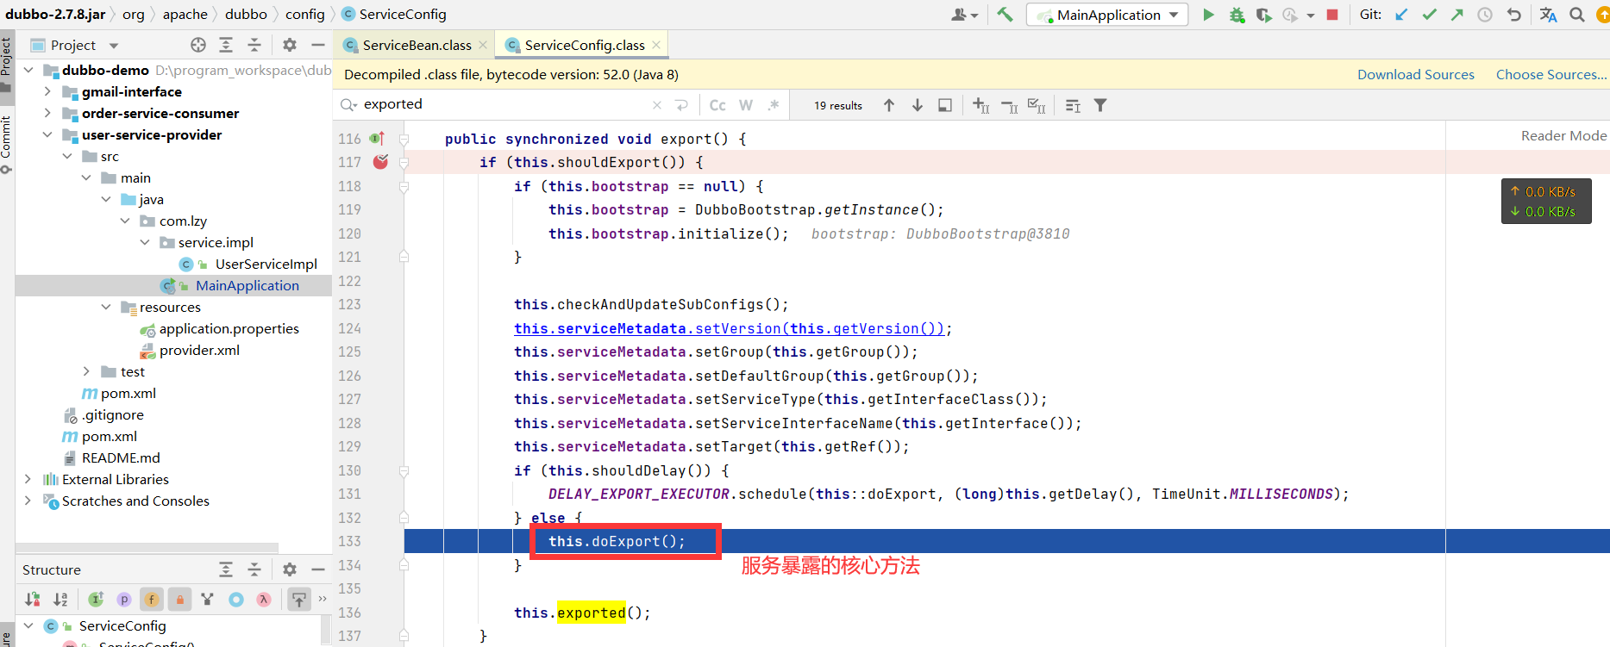Viewport: 1610px width, 647px height.
Task: Switch to the ServiceBean.class tab
Action: tap(417, 45)
